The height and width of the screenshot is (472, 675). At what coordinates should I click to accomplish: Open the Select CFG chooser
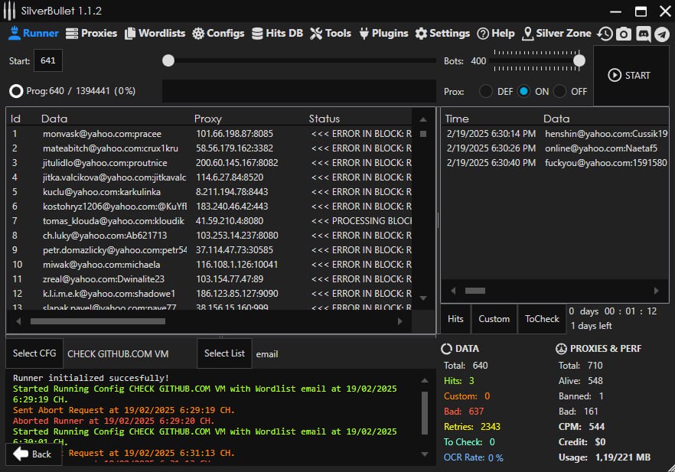[34, 353]
